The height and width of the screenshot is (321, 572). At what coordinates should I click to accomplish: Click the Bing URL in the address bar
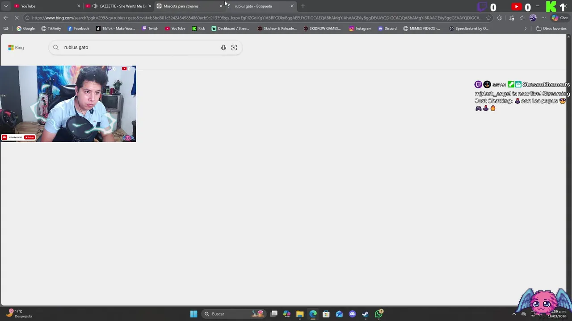click(x=257, y=18)
